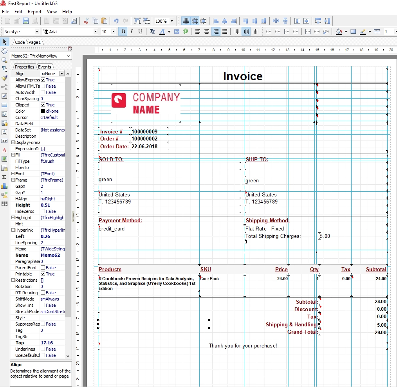Expand the DisplayFormat property
Image resolution: width=397 pixels, height=387 pixels.
coord(13,142)
